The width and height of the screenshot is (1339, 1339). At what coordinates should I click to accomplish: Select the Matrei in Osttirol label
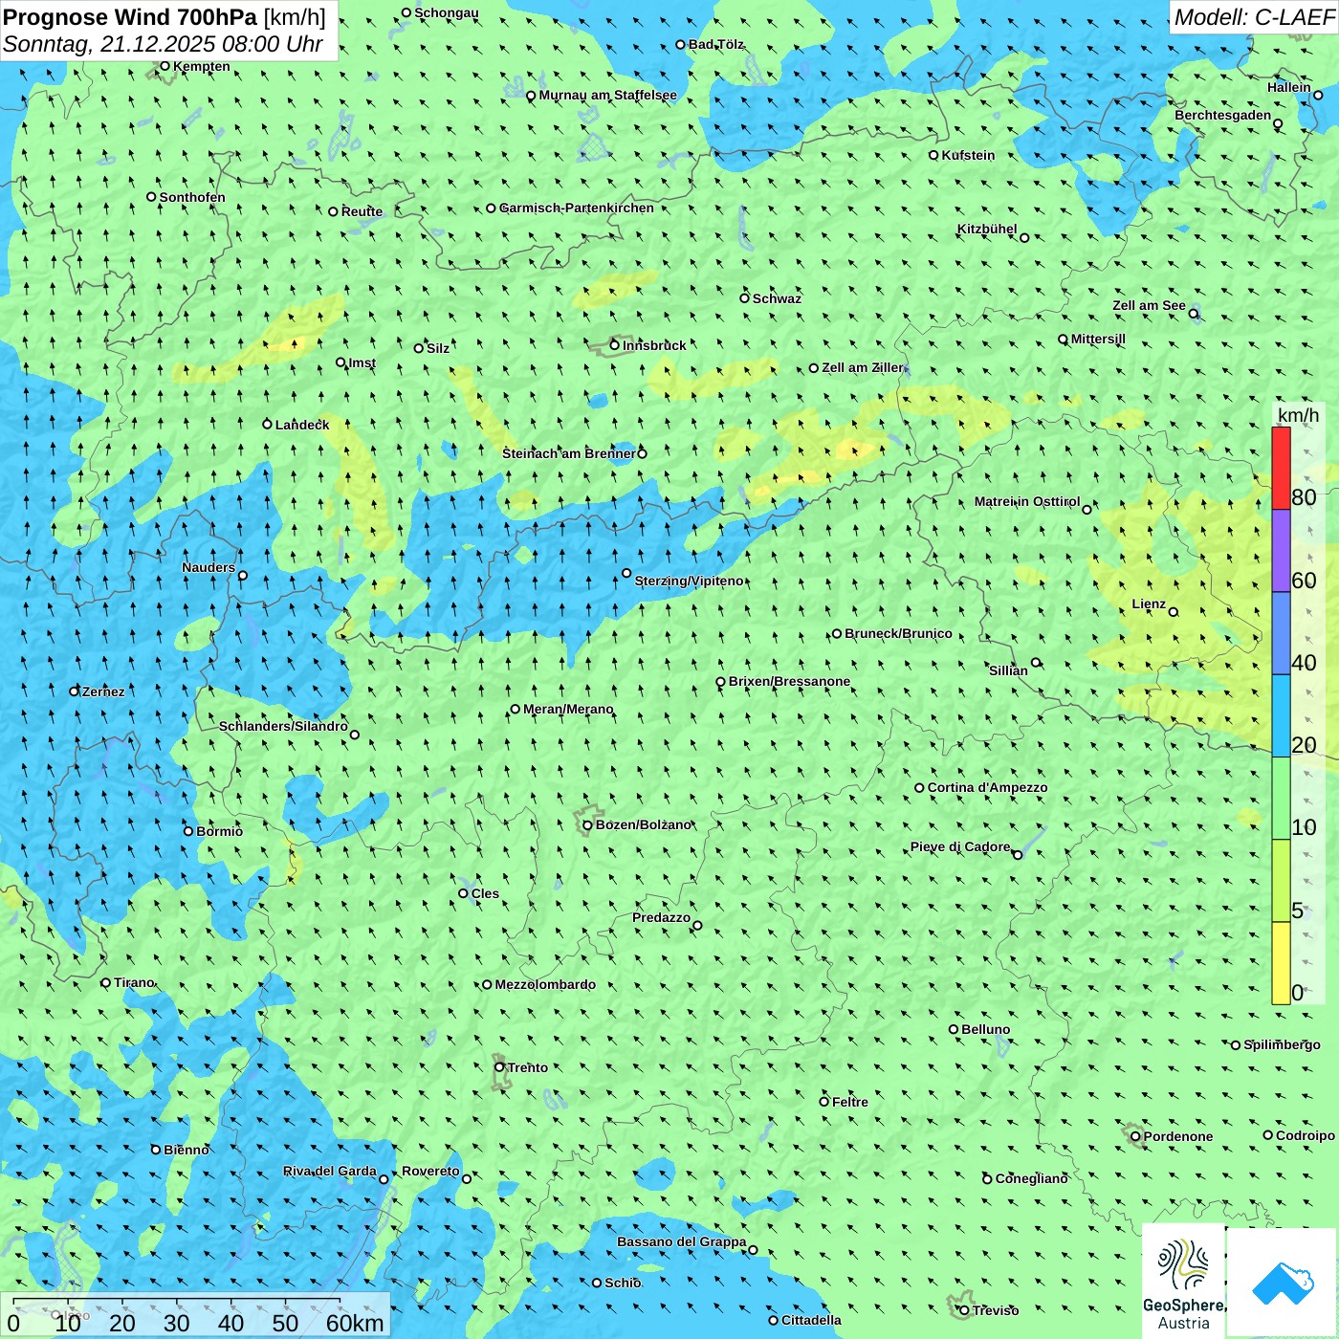(x=1027, y=501)
